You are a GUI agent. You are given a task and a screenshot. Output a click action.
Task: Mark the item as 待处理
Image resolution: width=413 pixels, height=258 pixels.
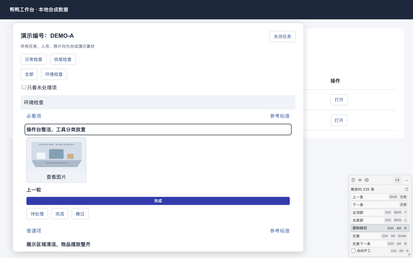tap(37, 214)
